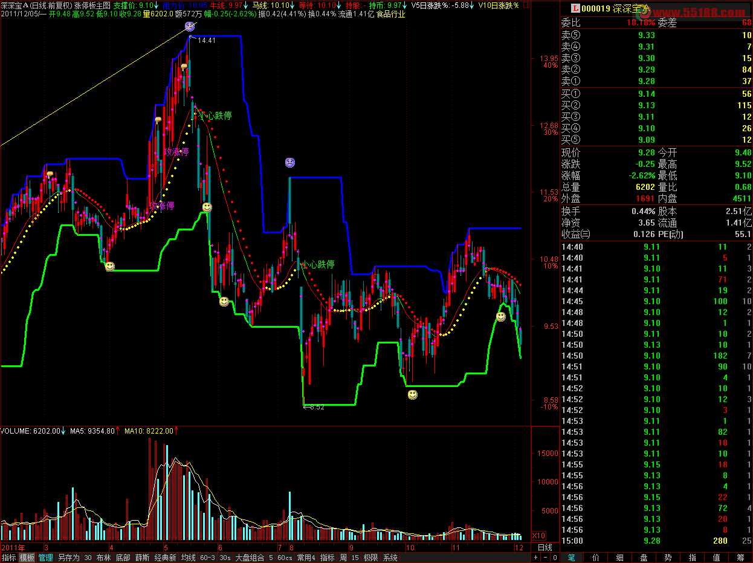This screenshot has height=563, width=753.
Task: Open the 系统 tab
Action: [x=390, y=558]
